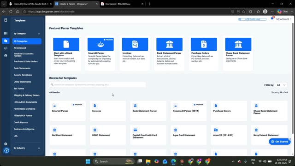
Task: Open the My Account dropdown menu
Action: [284, 19]
